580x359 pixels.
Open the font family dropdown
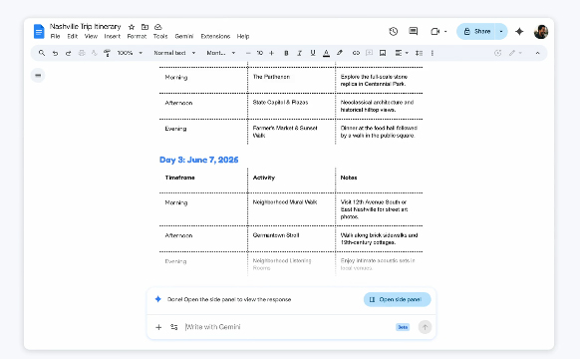click(221, 53)
